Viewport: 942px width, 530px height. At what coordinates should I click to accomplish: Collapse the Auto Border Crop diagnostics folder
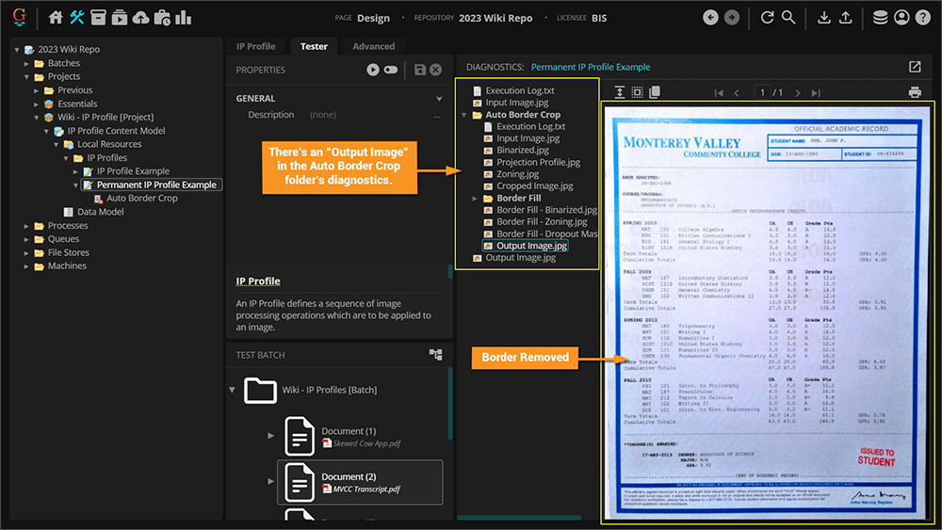click(x=464, y=115)
